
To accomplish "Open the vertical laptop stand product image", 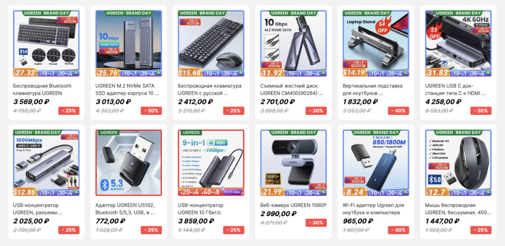I will (376, 43).
